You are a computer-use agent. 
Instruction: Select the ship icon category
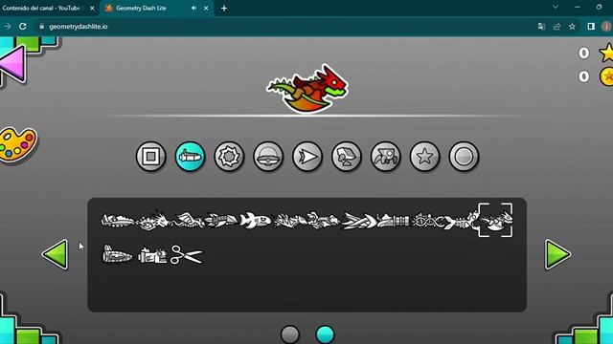pos(190,157)
